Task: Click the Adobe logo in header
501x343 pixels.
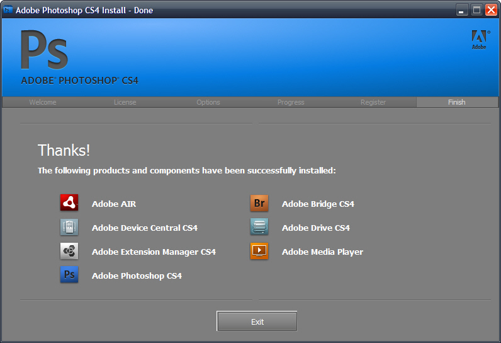Action: coord(479,39)
